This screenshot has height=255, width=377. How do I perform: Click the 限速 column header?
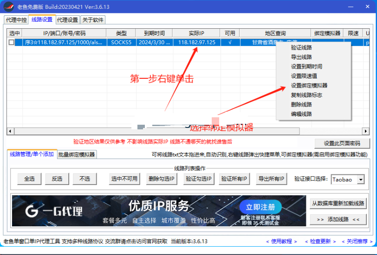pyautogui.click(x=353, y=33)
